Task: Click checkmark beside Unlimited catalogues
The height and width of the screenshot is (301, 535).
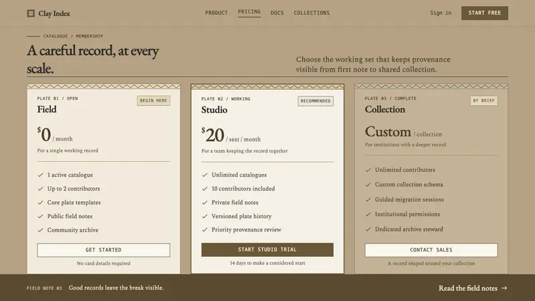Action: 205,175
